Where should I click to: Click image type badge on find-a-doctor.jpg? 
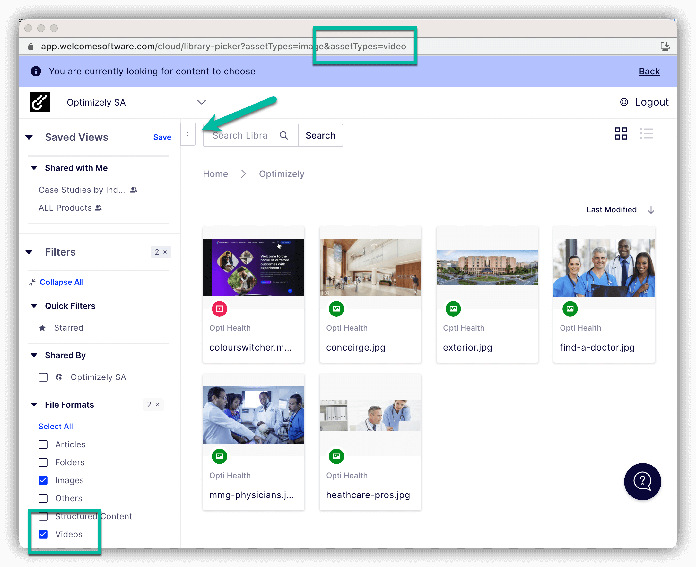click(570, 309)
